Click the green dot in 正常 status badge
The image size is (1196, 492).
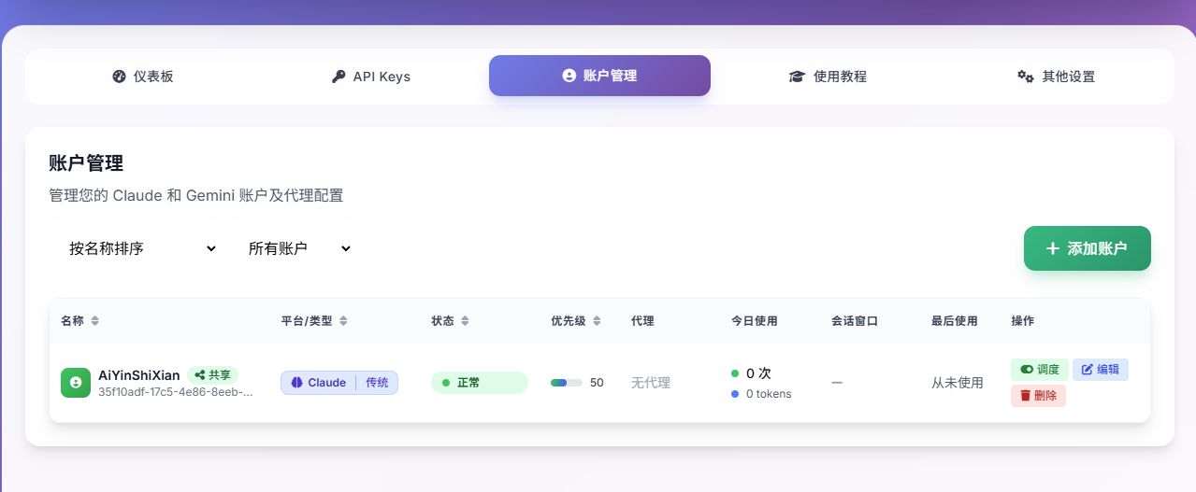446,383
